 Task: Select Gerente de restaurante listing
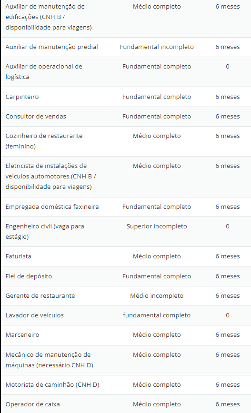[x=126, y=296]
